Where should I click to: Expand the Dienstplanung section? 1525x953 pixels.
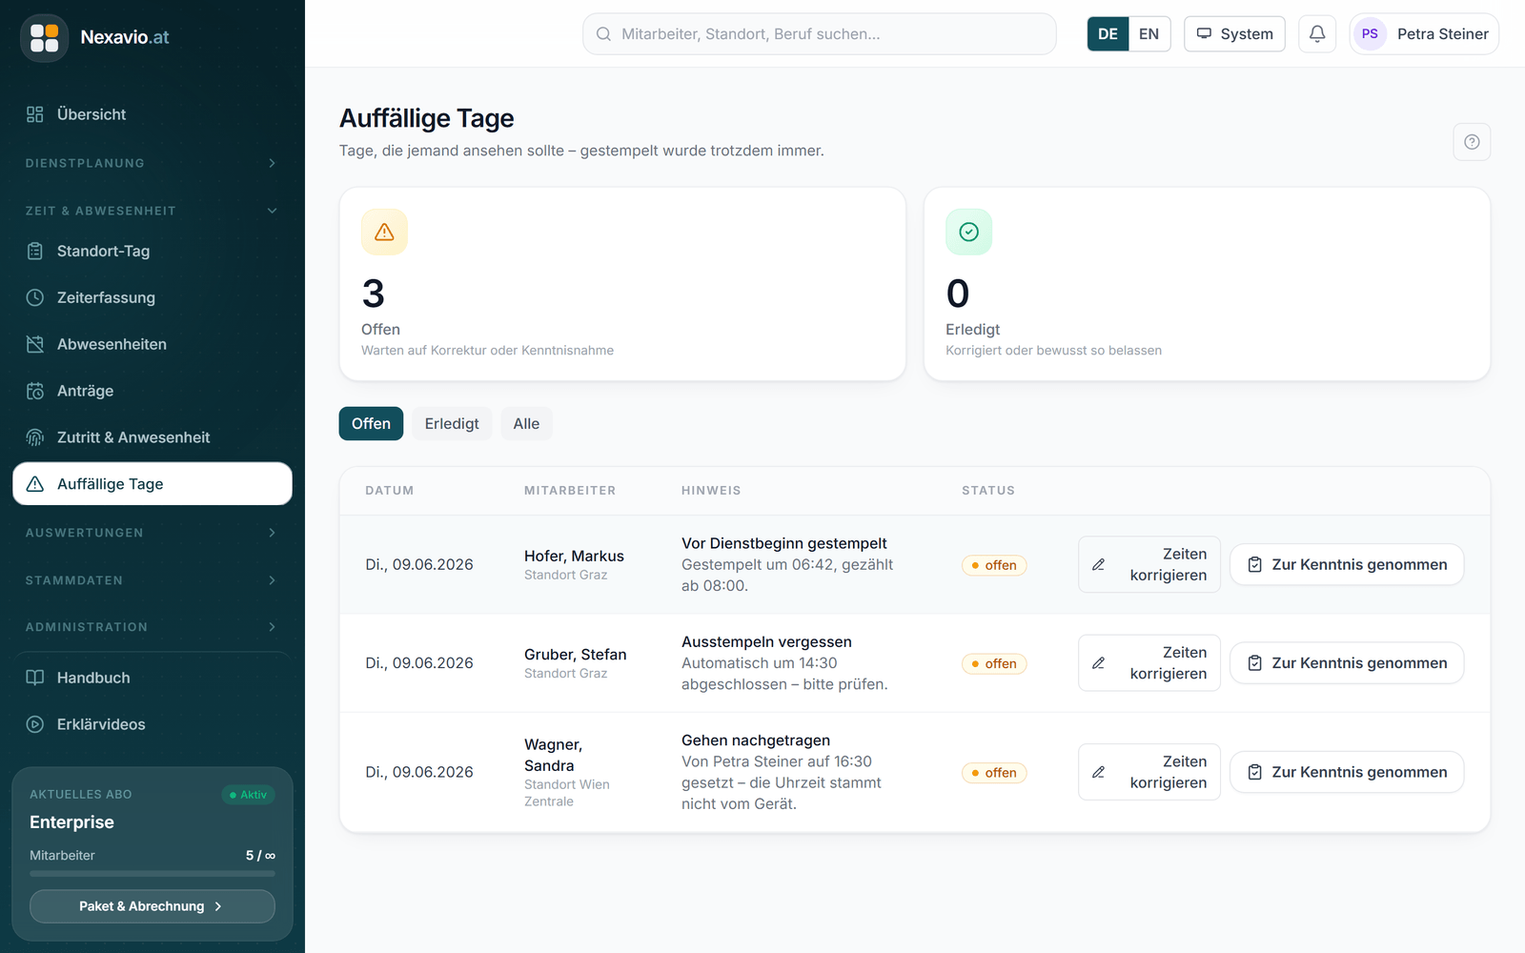tap(152, 163)
